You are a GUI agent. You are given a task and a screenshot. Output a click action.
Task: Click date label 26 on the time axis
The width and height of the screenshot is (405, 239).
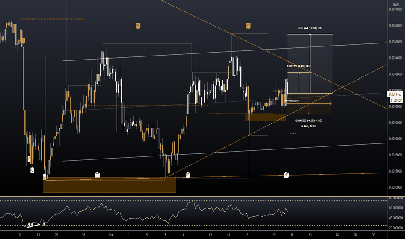point(337,235)
